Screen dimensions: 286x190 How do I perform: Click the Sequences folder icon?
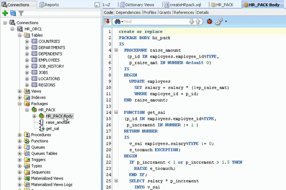(x=27, y=172)
